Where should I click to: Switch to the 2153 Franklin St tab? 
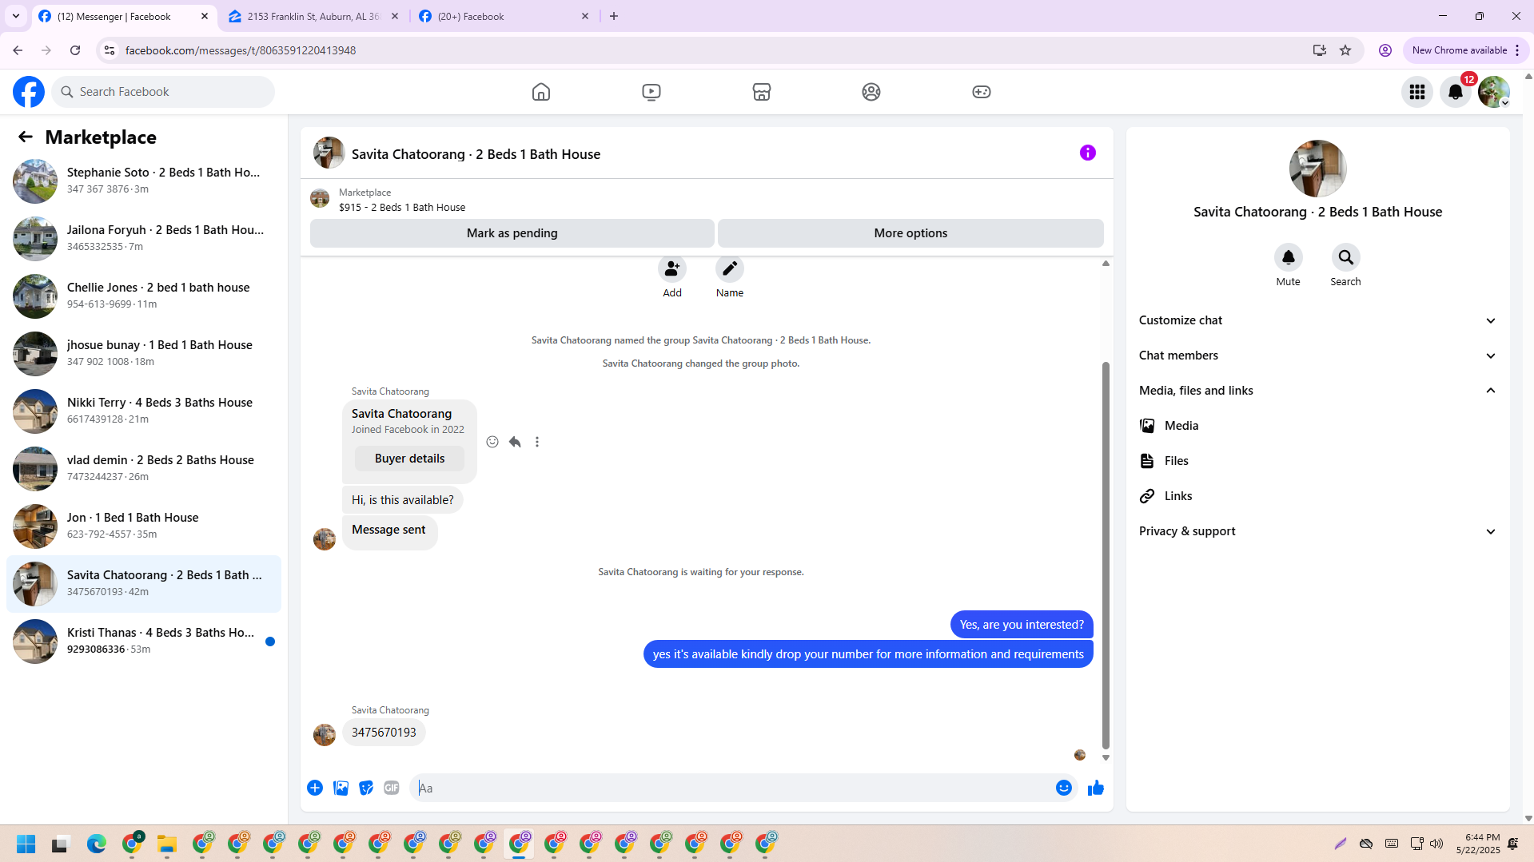click(313, 16)
